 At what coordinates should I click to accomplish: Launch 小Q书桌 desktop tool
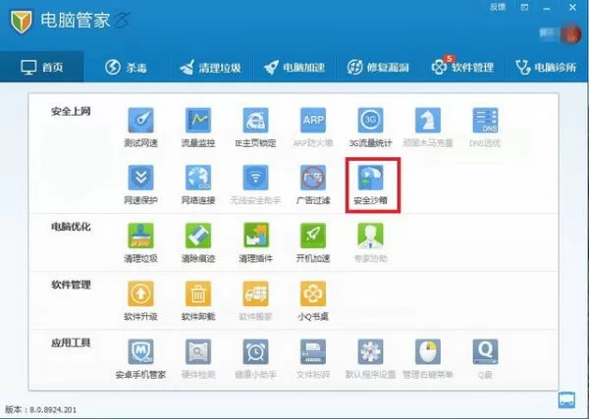[313, 293]
